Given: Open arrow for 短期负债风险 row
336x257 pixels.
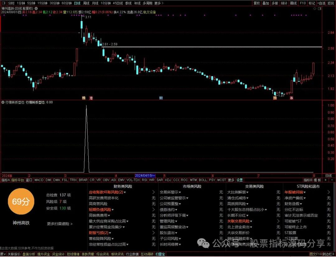Looking at the screenshot, I should coord(153,209).
